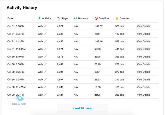
Task: Click the red clock Duration icon
Action: tap(96, 18)
